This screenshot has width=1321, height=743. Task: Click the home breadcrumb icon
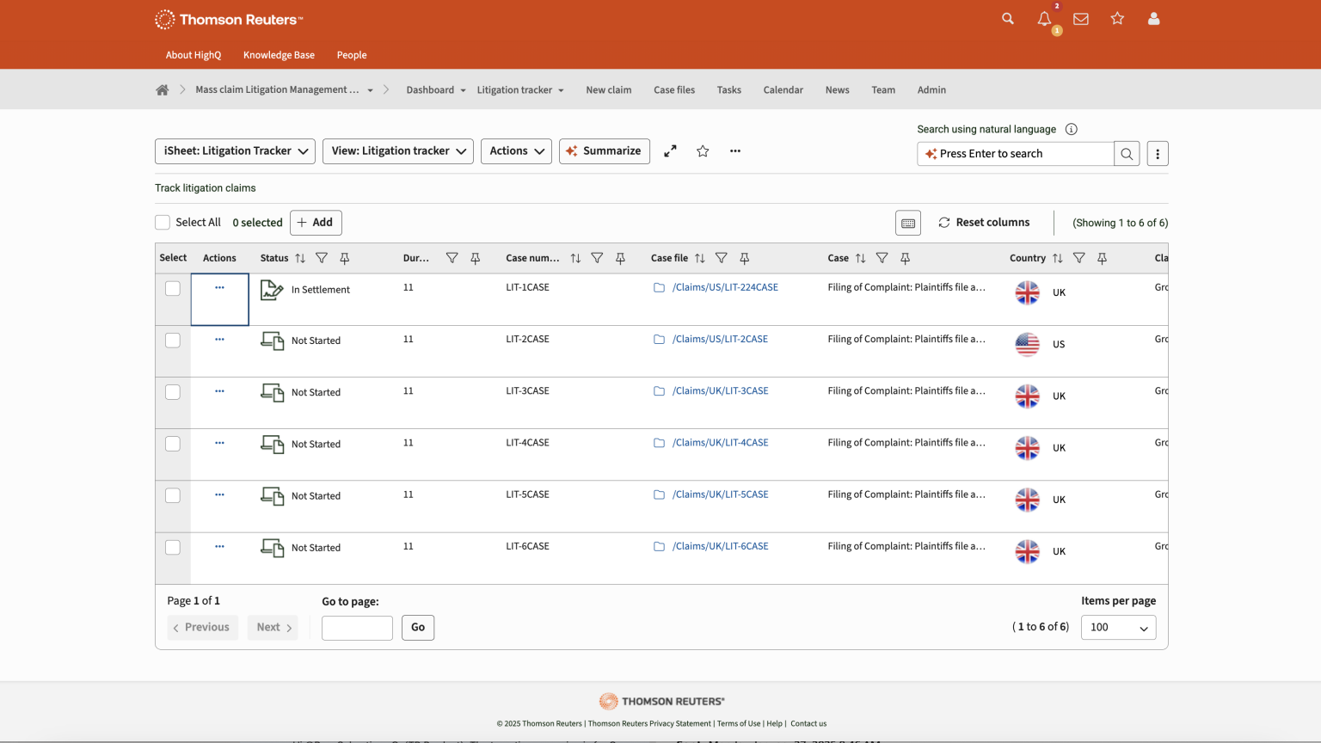(x=163, y=90)
